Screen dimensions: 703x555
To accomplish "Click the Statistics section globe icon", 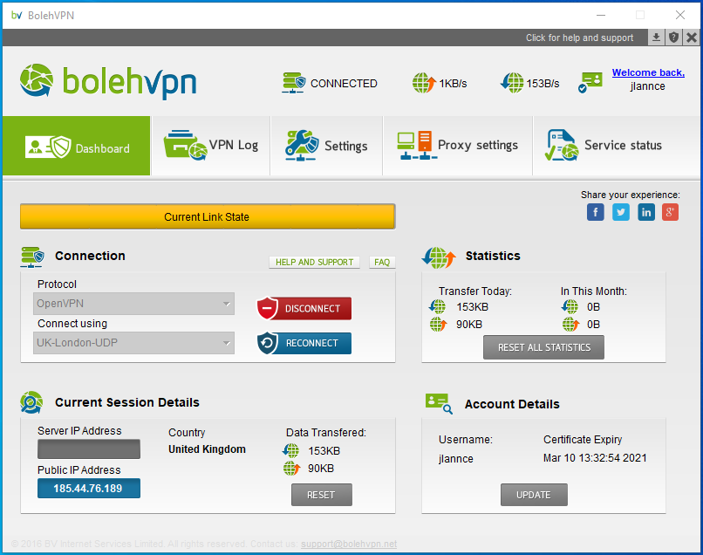I will click(x=439, y=257).
